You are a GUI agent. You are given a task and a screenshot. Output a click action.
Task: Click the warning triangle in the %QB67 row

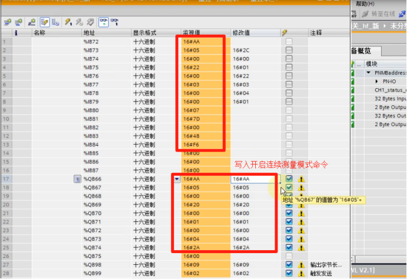pyautogui.click(x=301, y=187)
